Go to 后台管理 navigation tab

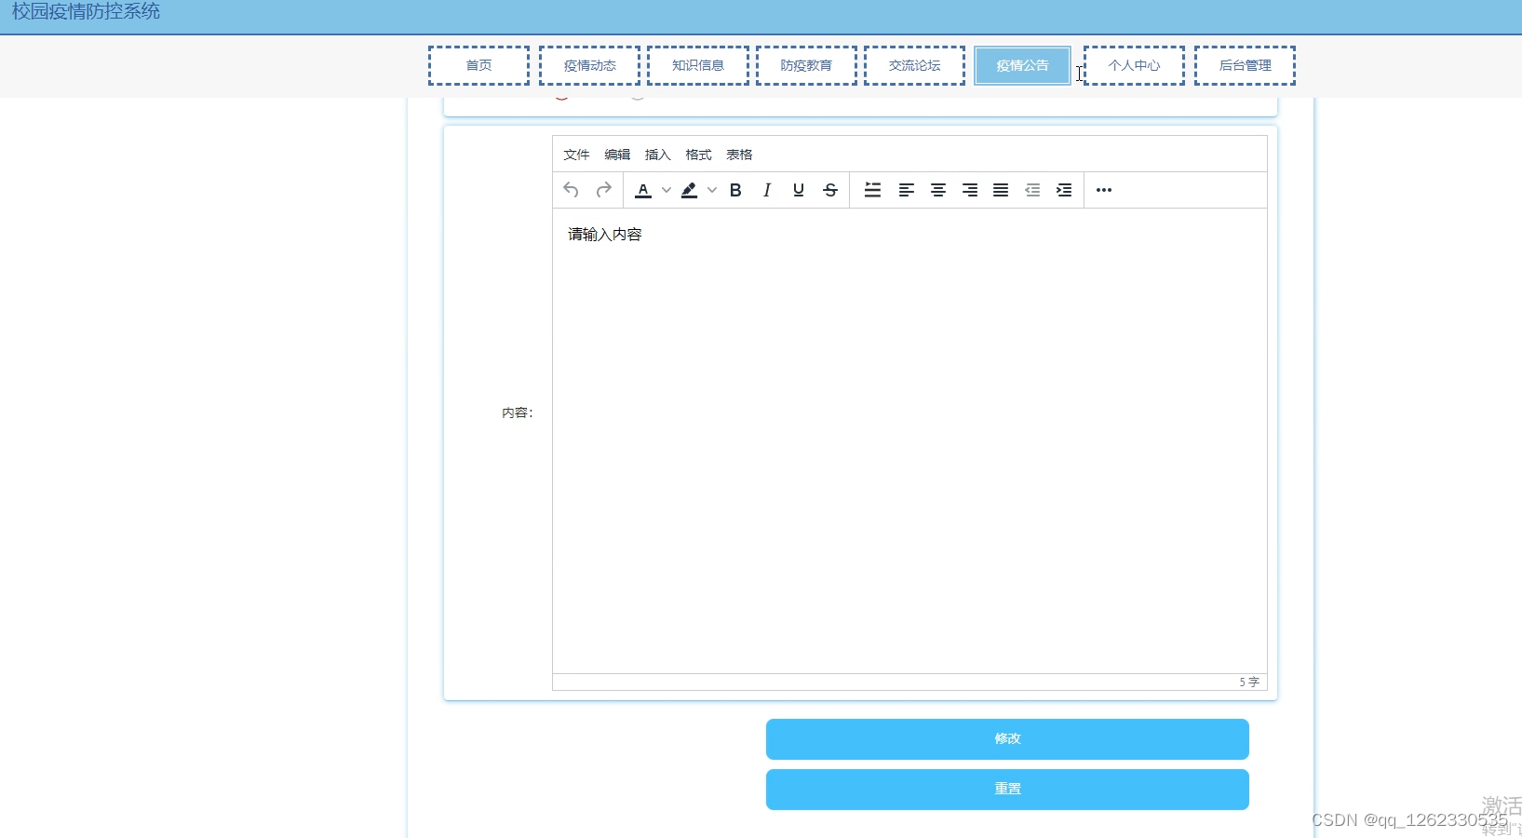pos(1245,65)
